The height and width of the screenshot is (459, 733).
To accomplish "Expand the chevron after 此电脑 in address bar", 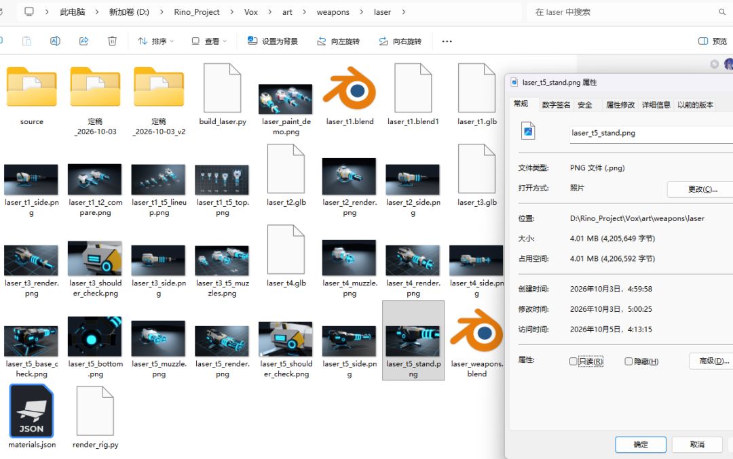I will [97, 12].
